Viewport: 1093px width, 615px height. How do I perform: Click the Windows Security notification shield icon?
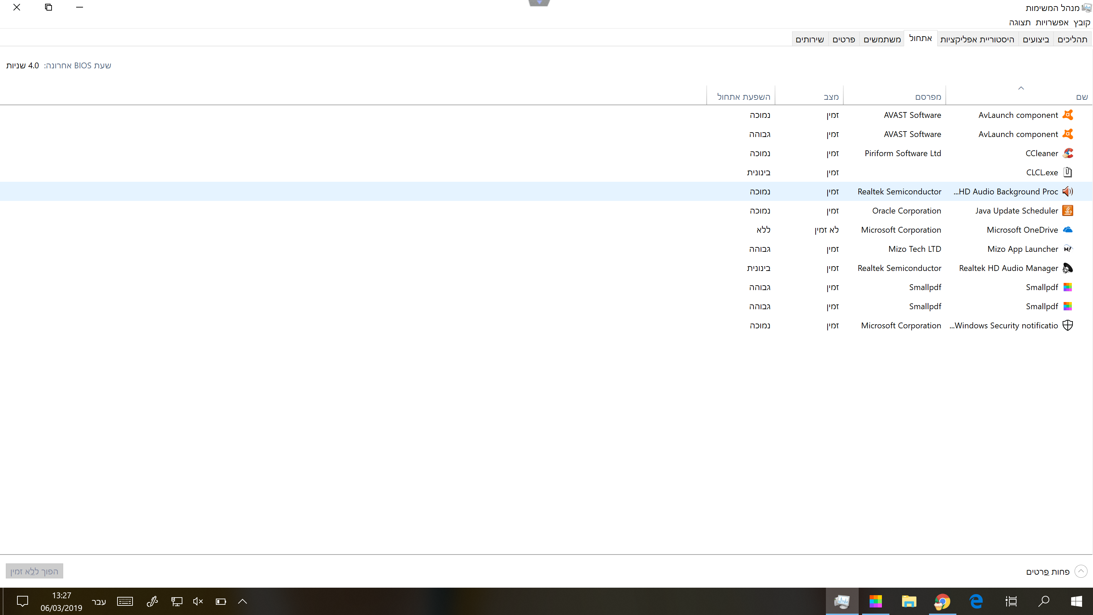click(1067, 325)
